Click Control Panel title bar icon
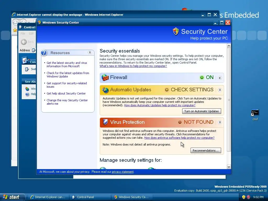This screenshot has width=268, height=201. pyautogui.click(x=21, y=27)
